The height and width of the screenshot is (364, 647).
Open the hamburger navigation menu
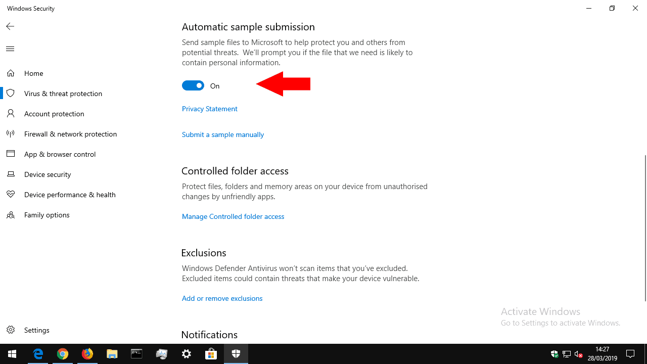(x=10, y=49)
